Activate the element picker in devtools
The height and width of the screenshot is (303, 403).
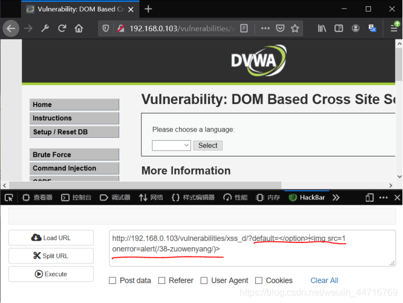[x=9, y=198]
